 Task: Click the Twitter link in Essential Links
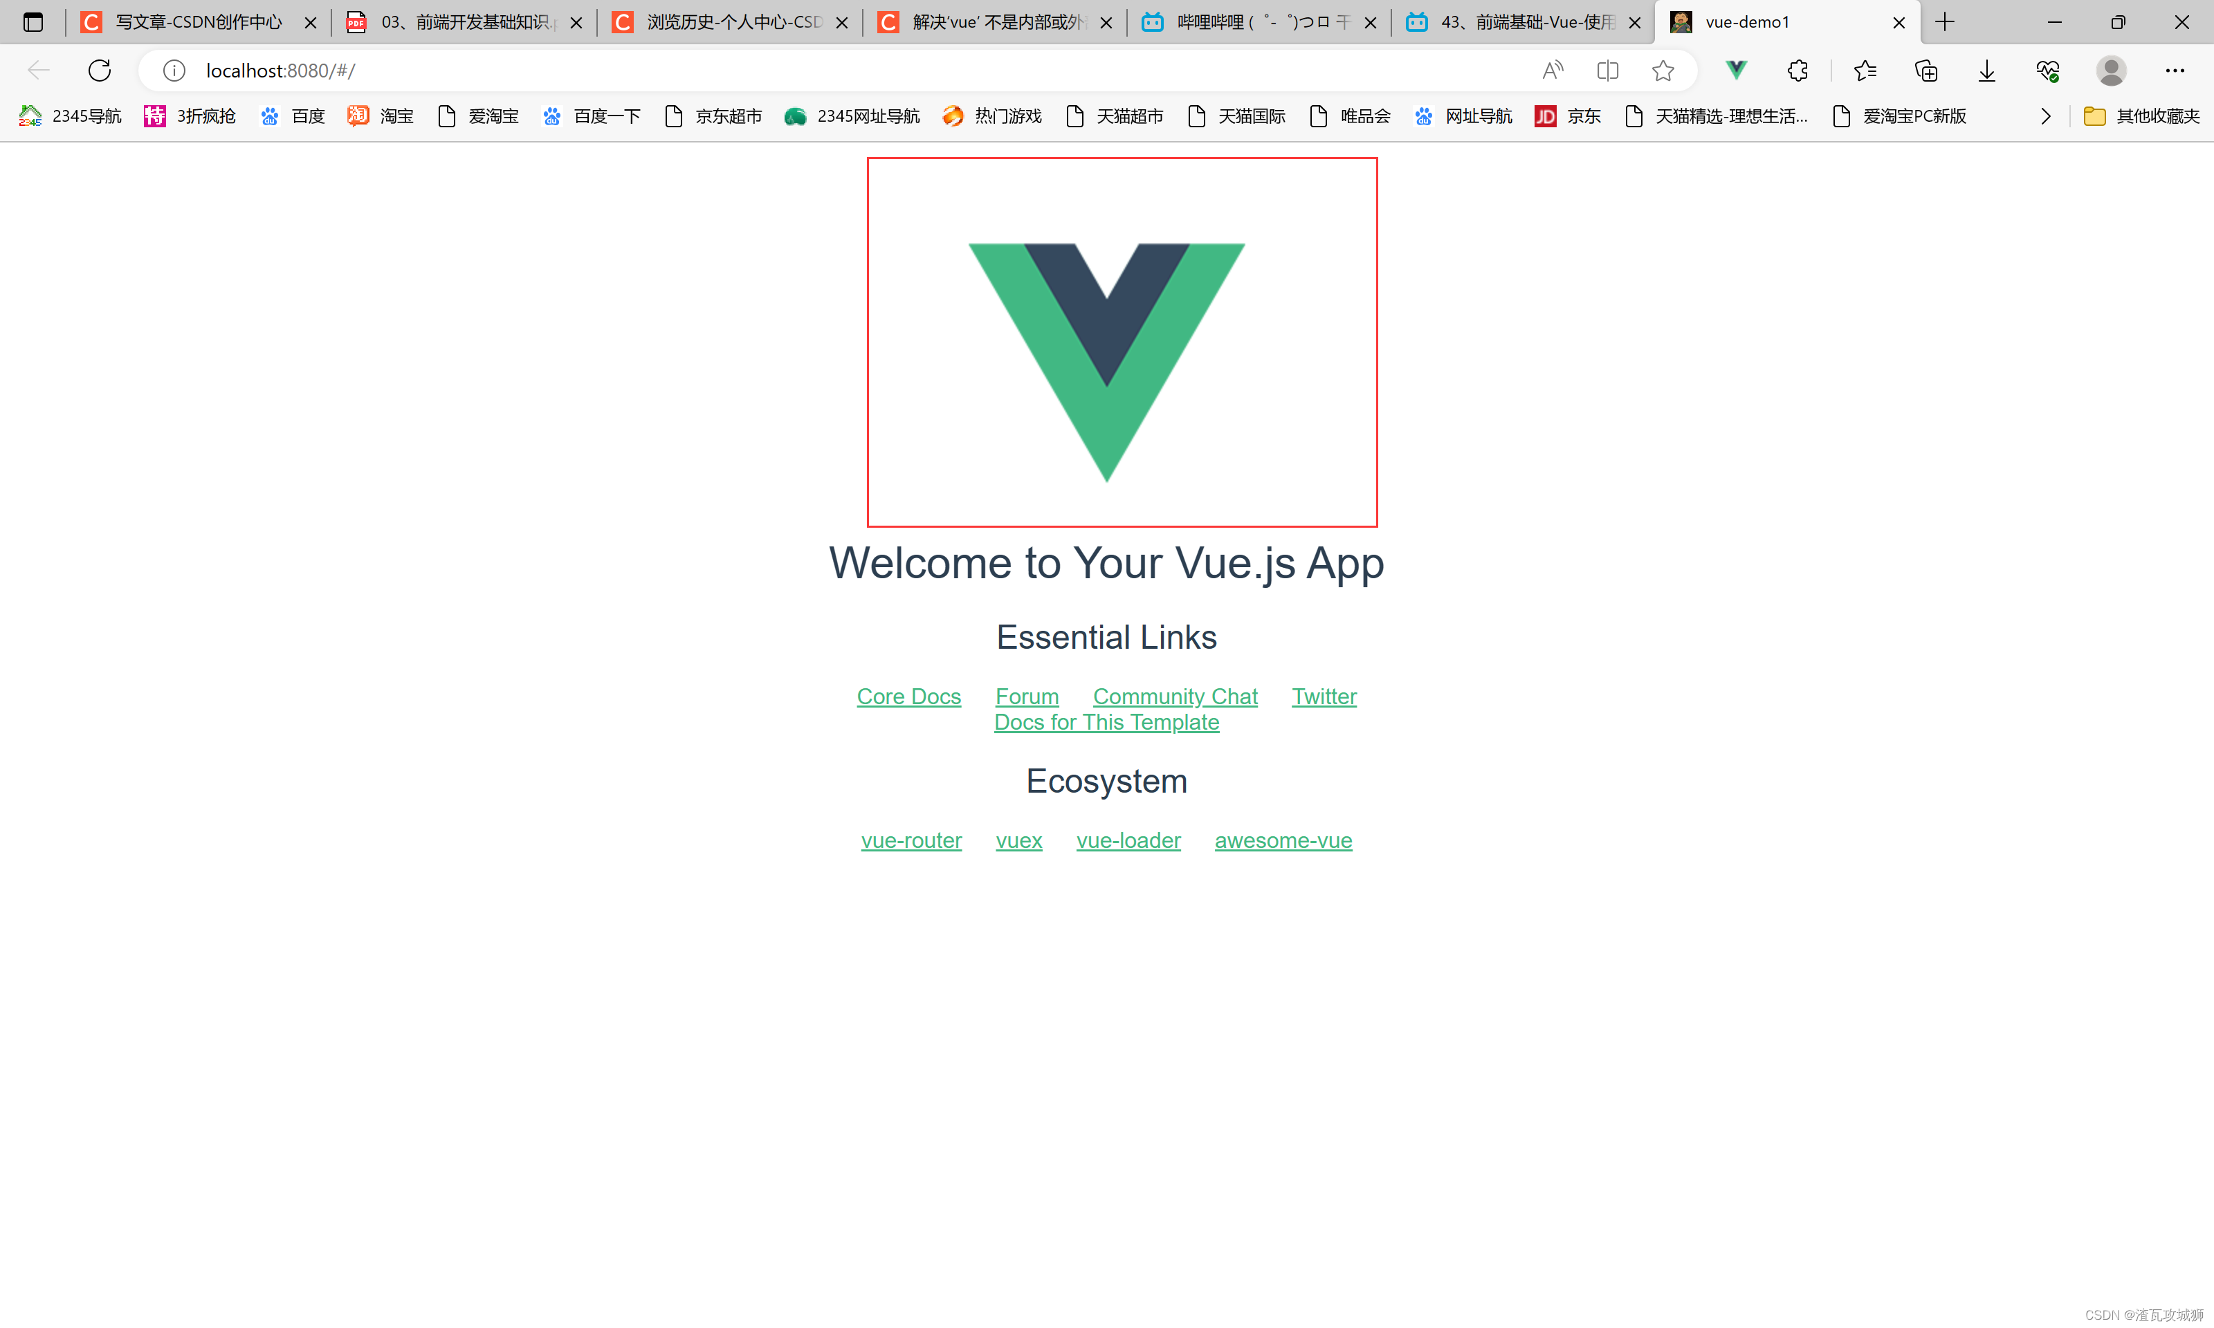[x=1324, y=696]
